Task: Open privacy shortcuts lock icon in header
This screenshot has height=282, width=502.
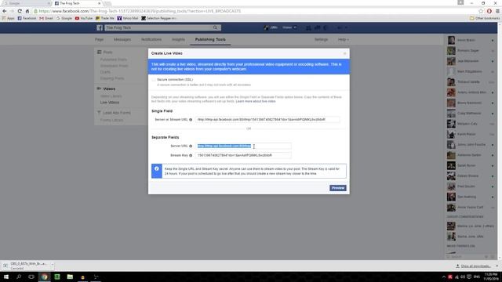Action: [x=339, y=28]
